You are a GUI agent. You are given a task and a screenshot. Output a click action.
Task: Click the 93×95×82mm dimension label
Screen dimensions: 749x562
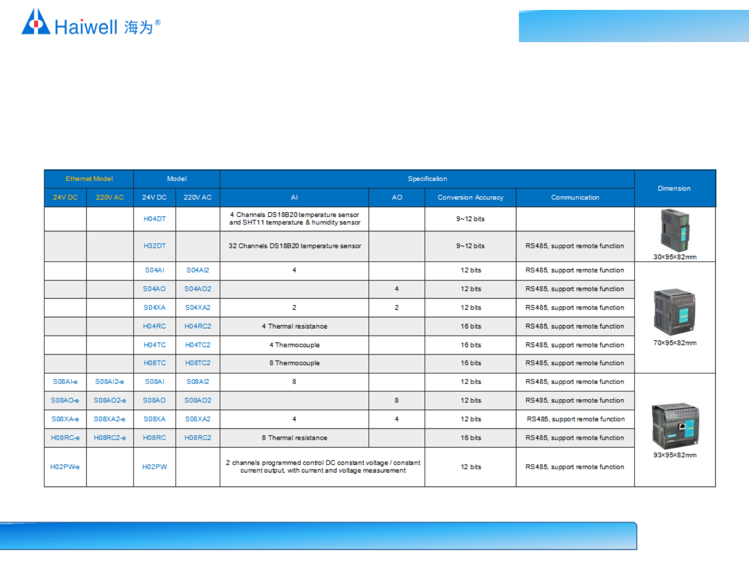tap(675, 455)
